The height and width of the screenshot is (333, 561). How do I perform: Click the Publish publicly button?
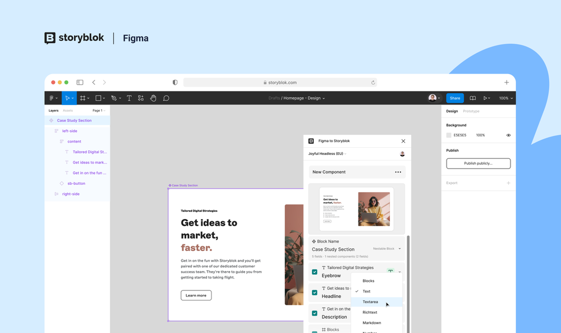pos(478,163)
